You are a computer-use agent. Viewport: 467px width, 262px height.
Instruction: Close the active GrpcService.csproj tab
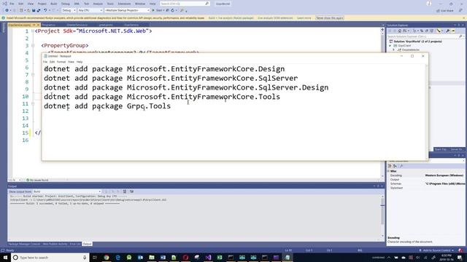[38, 25]
